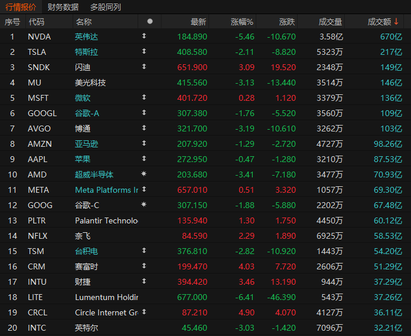Sort by the 最新 column header
This screenshot has height=336, width=411.
[x=198, y=22]
